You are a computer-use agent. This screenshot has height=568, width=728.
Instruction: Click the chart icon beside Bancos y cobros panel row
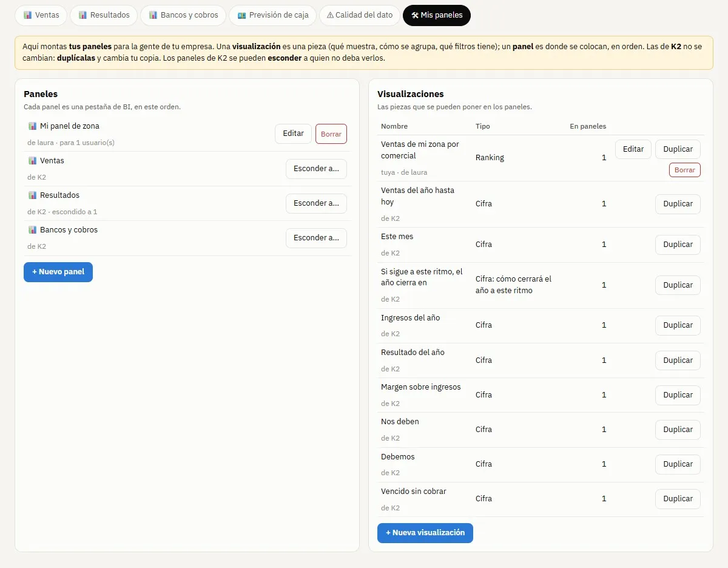(33, 230)
